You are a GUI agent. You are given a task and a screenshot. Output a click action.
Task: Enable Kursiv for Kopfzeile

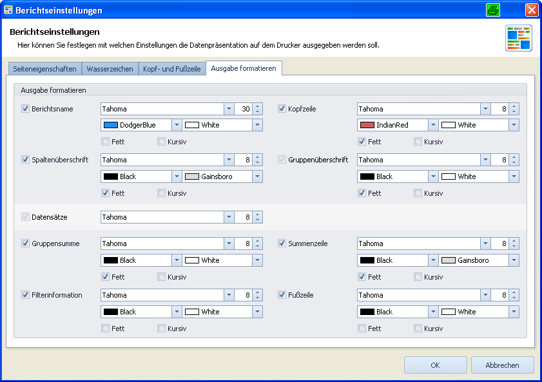point(418,142)
